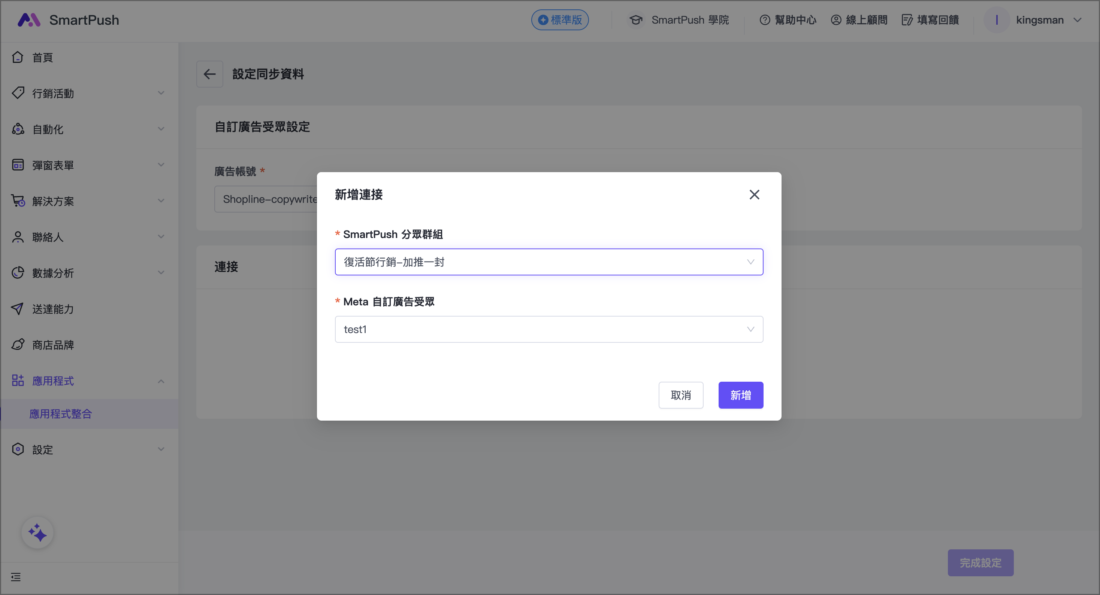Expand the 設定 menu chevron
1100x595 pixels.
161,449
